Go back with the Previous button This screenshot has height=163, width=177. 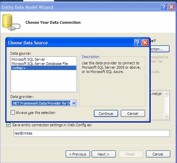coord(78,154)
